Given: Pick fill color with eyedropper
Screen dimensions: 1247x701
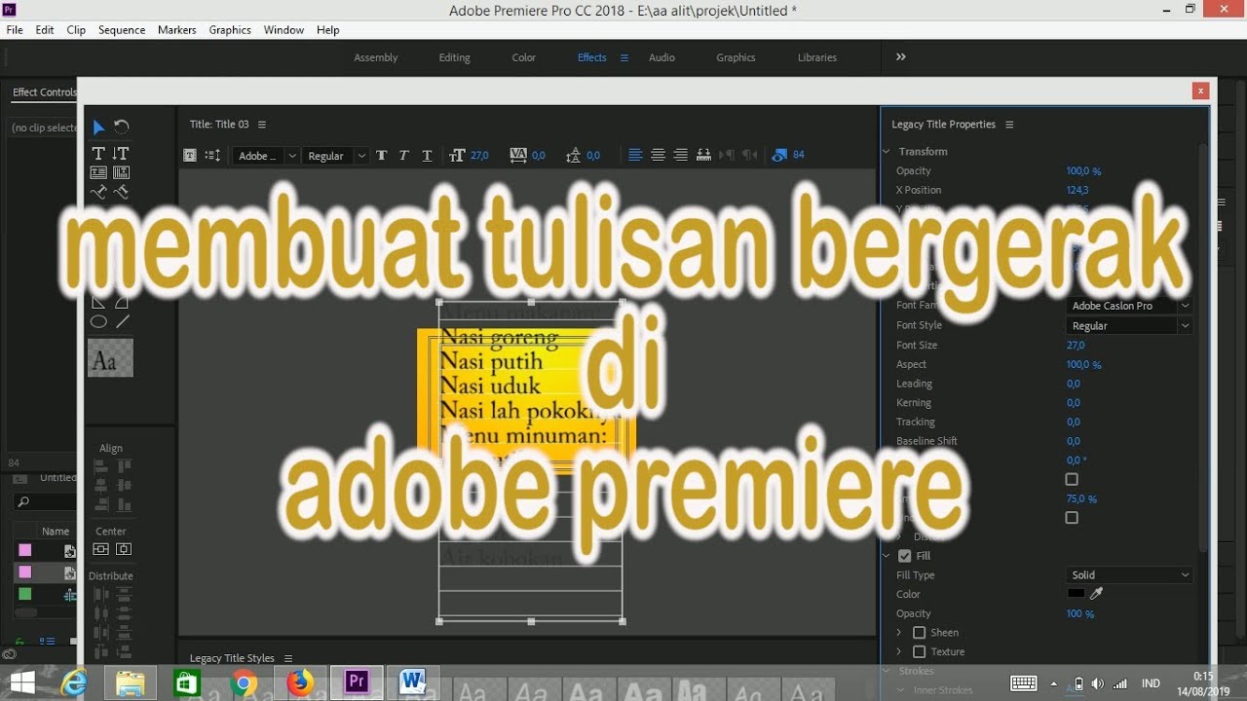Looking at the screenshot, I should (x=1096, y=593).
